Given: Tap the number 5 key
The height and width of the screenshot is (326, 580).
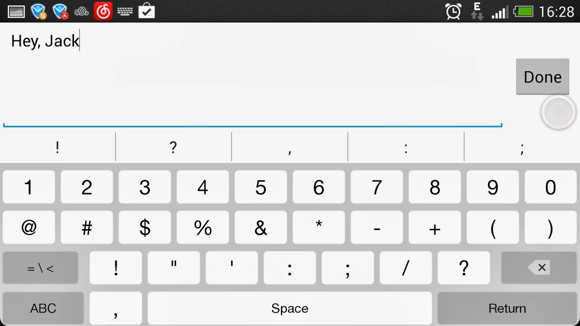Looking at the screenshot, I should [x=261, y=187].
